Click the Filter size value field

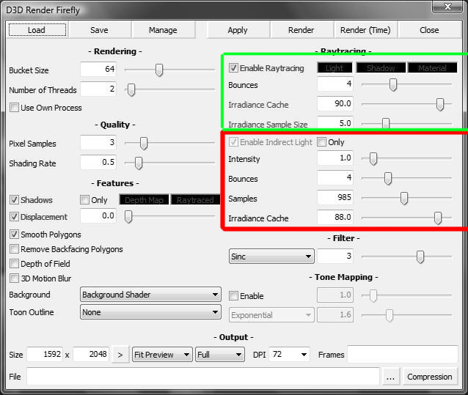335,256
